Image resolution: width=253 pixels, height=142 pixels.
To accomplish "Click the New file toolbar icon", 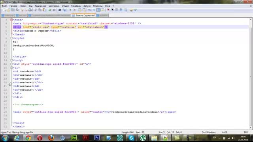I will [5, 10].
